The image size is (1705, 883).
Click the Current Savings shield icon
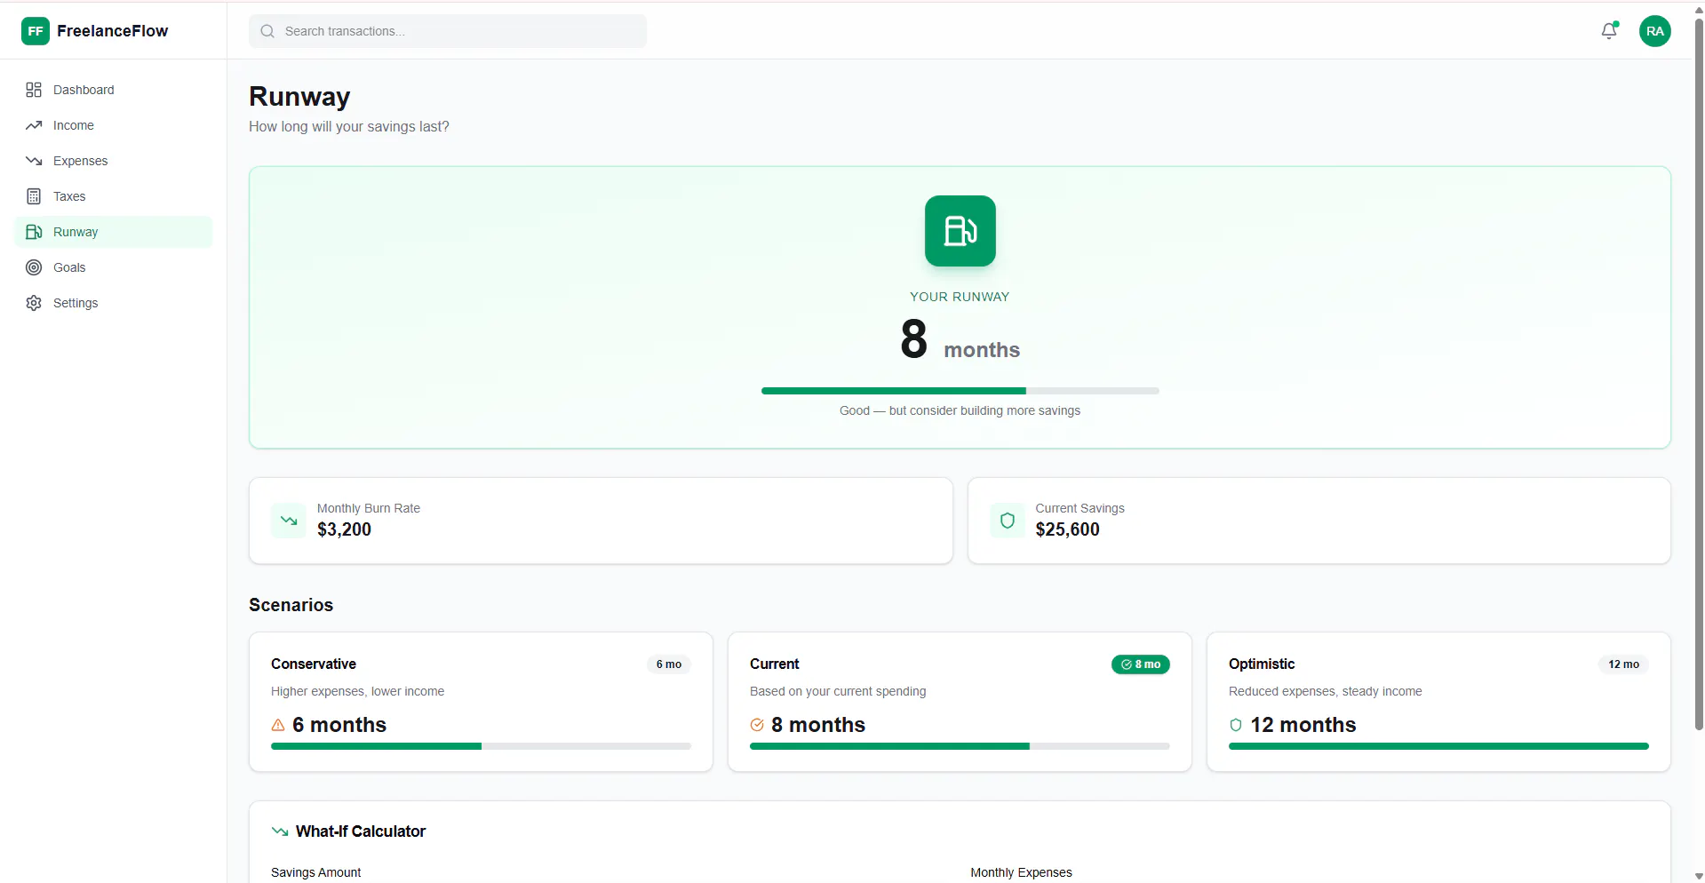coord(1008,521)
